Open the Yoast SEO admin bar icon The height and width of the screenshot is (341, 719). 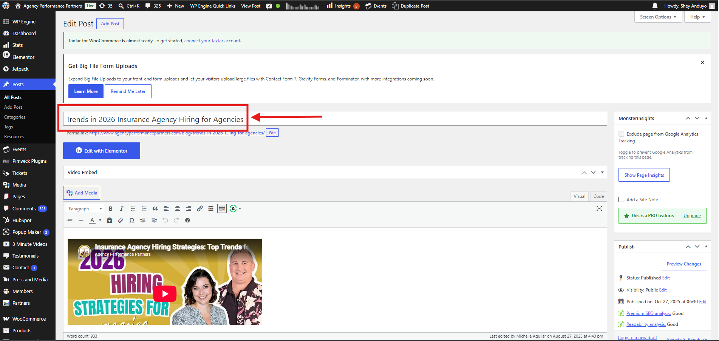269,6
